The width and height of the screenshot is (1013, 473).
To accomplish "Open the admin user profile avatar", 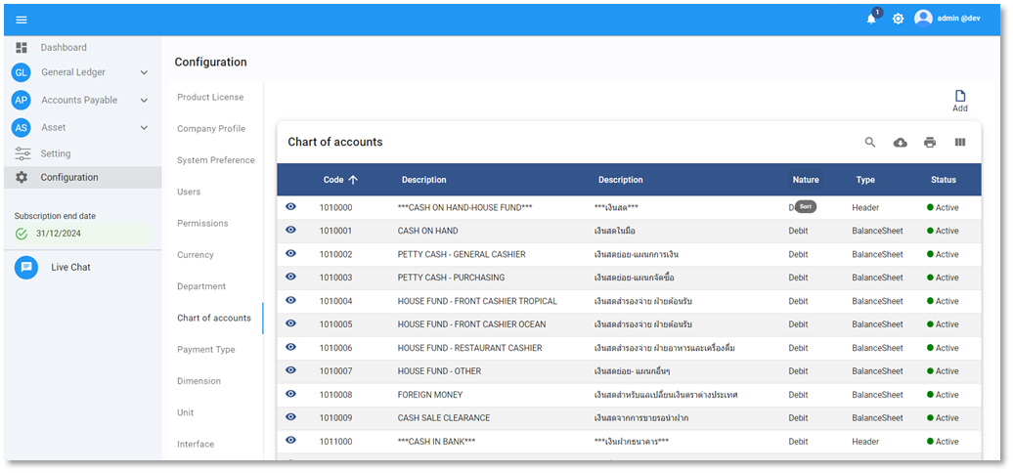I will pyautogui.click(x=923, y=19).
